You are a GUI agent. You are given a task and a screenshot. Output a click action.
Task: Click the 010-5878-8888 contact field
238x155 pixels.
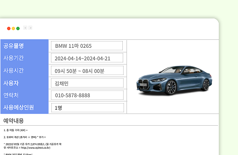(x=87, y=95)
